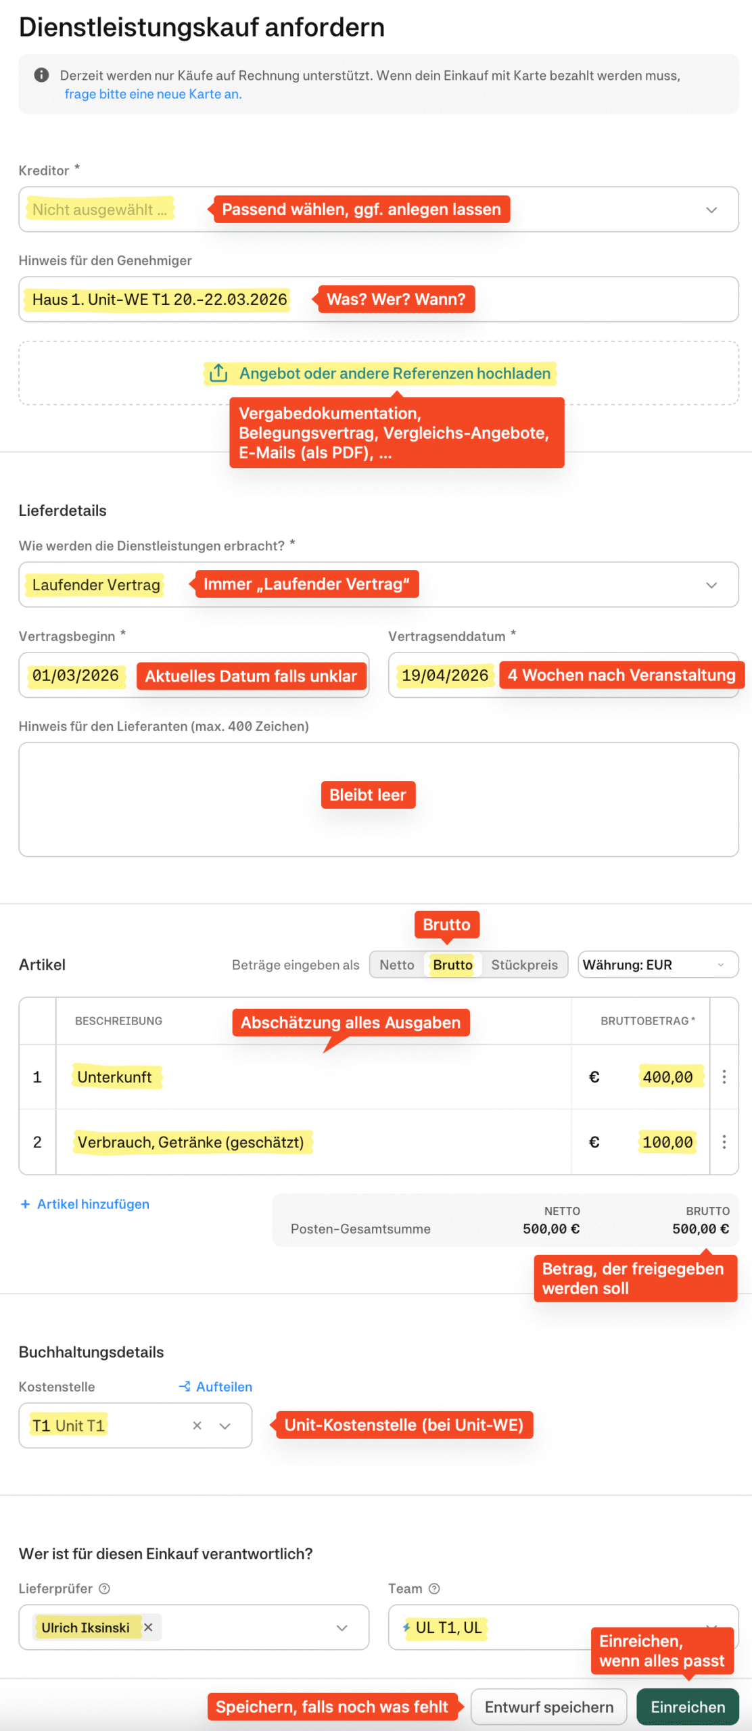Choose Stückpreis amount entry mode
This screenshot has width=752, height=1731.
tap(524, 965)
